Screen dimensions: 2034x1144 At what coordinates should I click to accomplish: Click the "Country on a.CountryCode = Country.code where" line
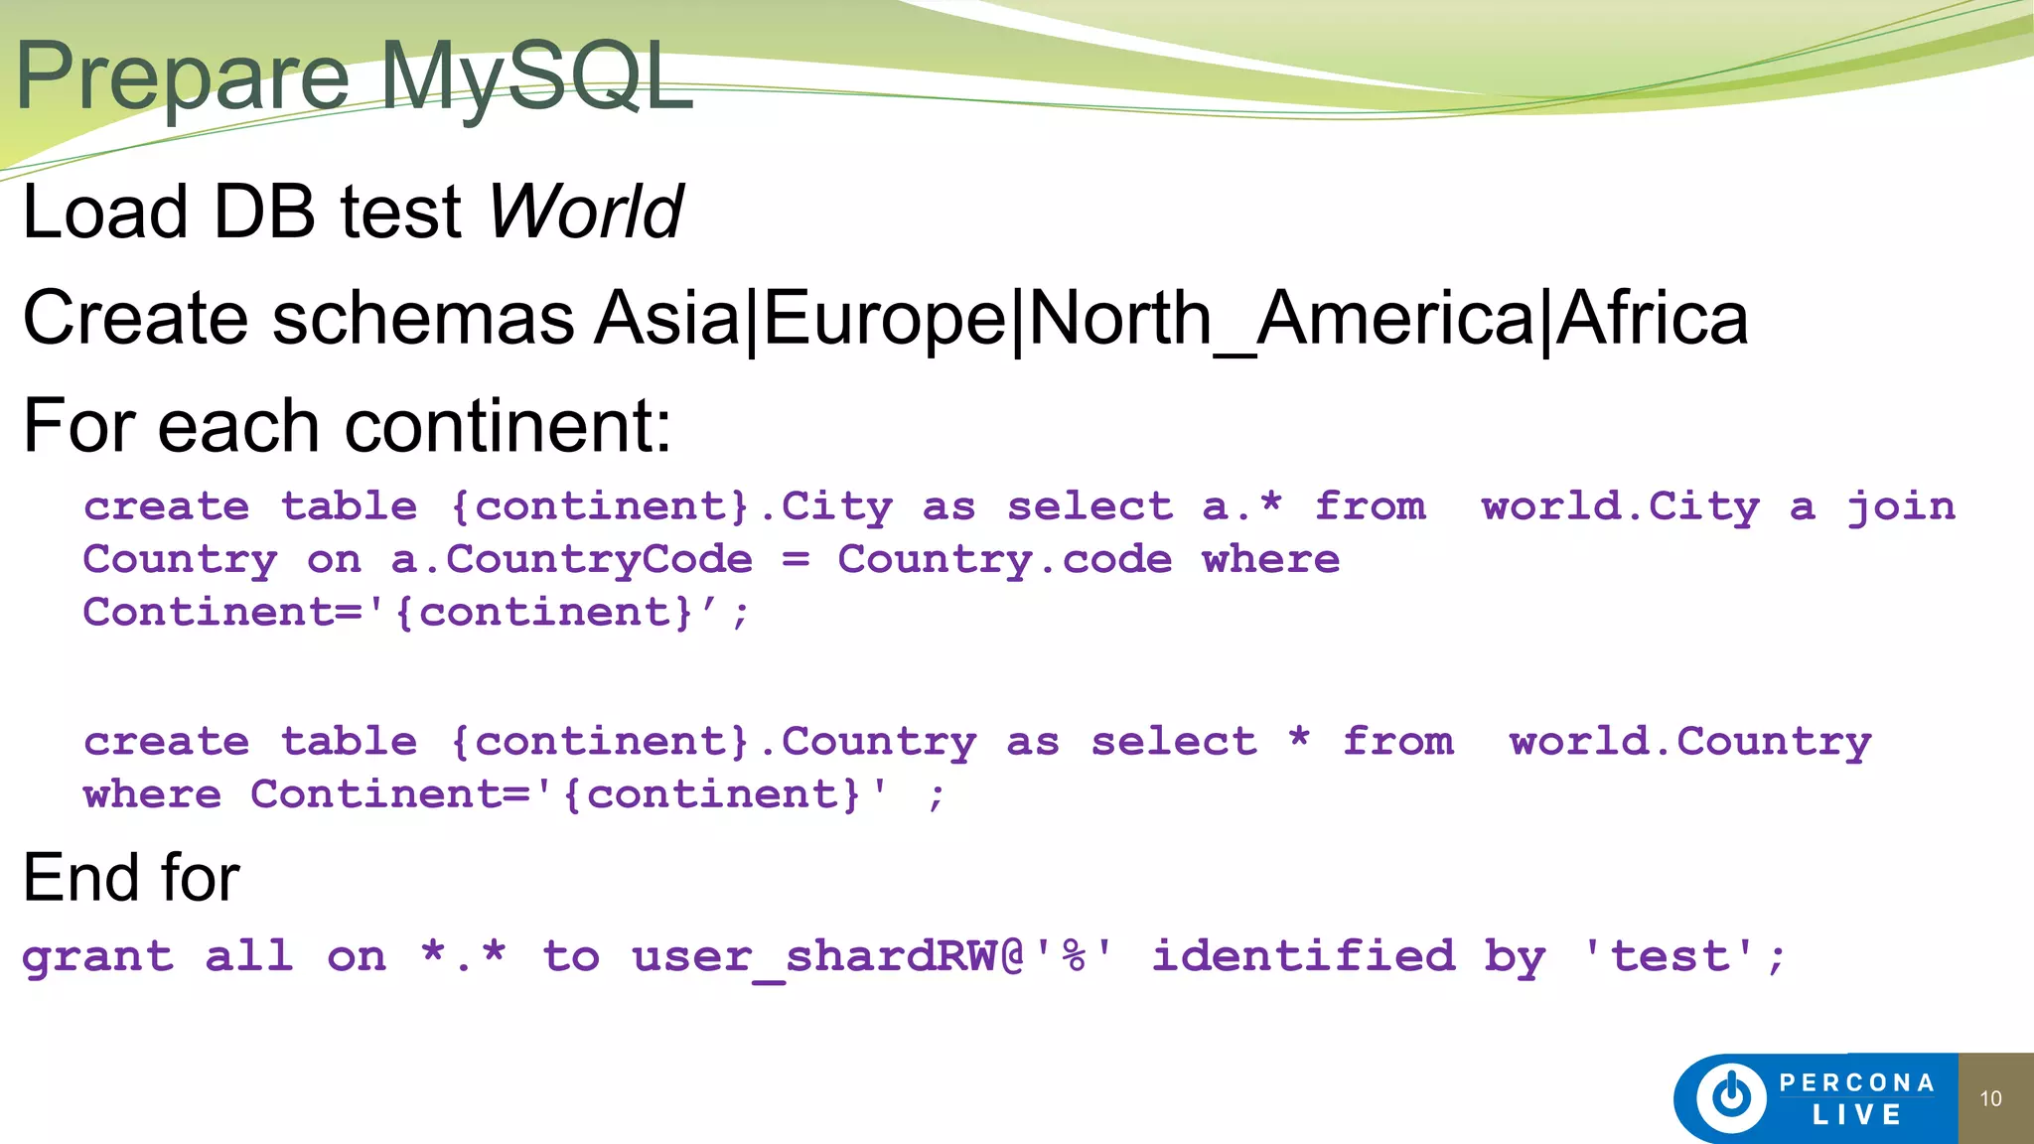click(x=711, y=560)
